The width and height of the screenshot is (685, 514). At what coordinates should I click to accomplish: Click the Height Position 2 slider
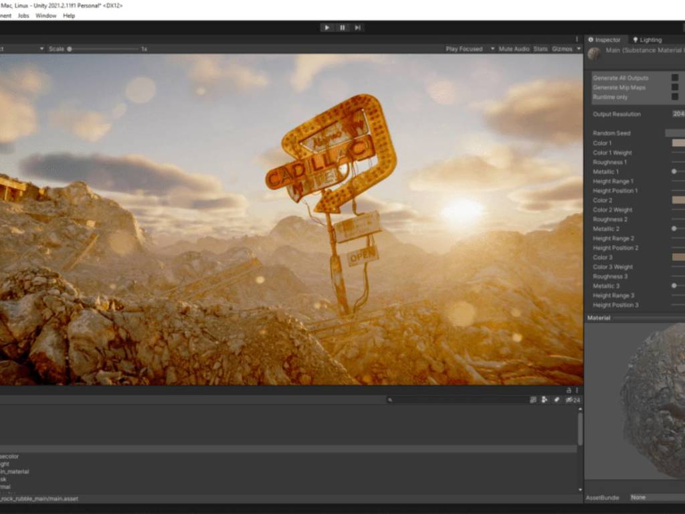pos(678,248)
